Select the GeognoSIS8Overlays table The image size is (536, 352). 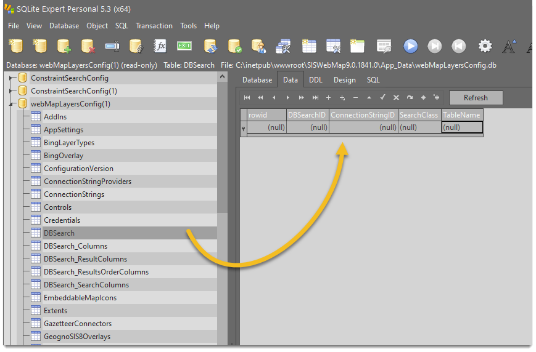click(x=77, y=337)
